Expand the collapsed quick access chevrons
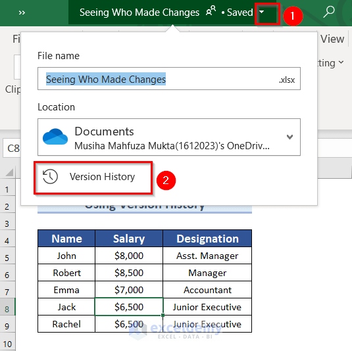This screenshot has height=351, width=352. 22,12
